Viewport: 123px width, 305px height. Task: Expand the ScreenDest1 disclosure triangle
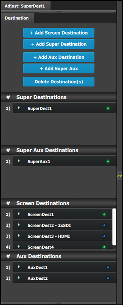tap(19, 214)
